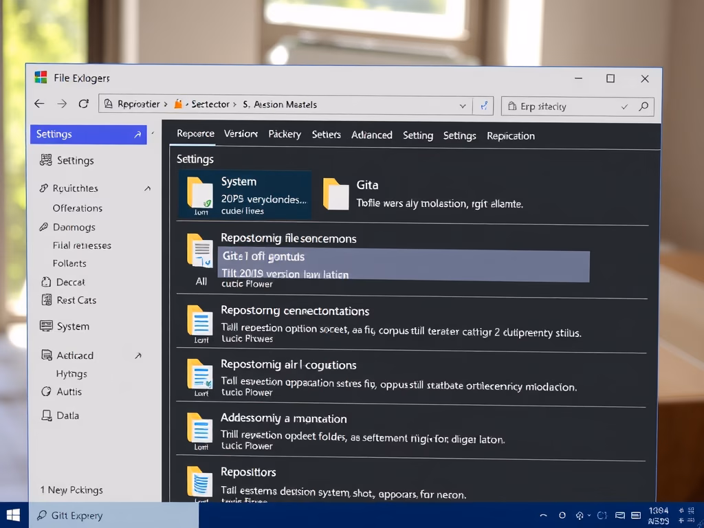Image resolution: width=704 pixels, height=528 pixels.
Task: Click the Gitt Exprery taskbar search box
Action: coord(114,516)
